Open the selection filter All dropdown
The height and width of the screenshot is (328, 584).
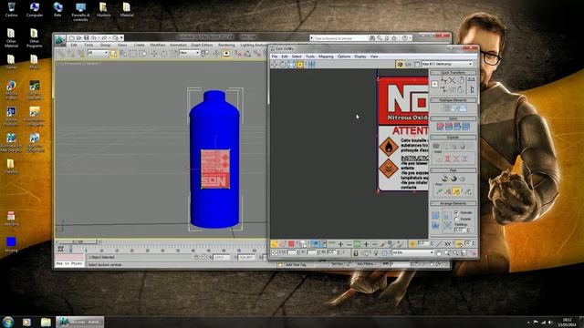pyautogui.click(x=98, y=53)
